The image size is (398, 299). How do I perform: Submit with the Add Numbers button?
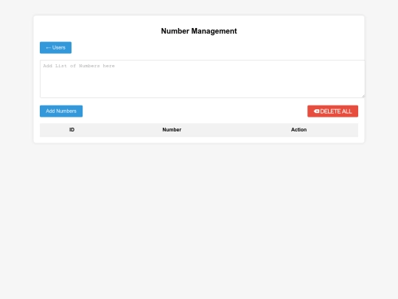pos(61,111)
